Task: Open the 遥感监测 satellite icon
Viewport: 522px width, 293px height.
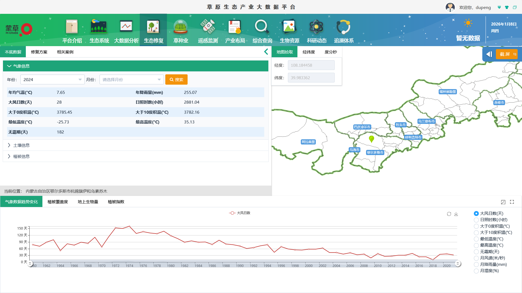Action: pos(208,27)
